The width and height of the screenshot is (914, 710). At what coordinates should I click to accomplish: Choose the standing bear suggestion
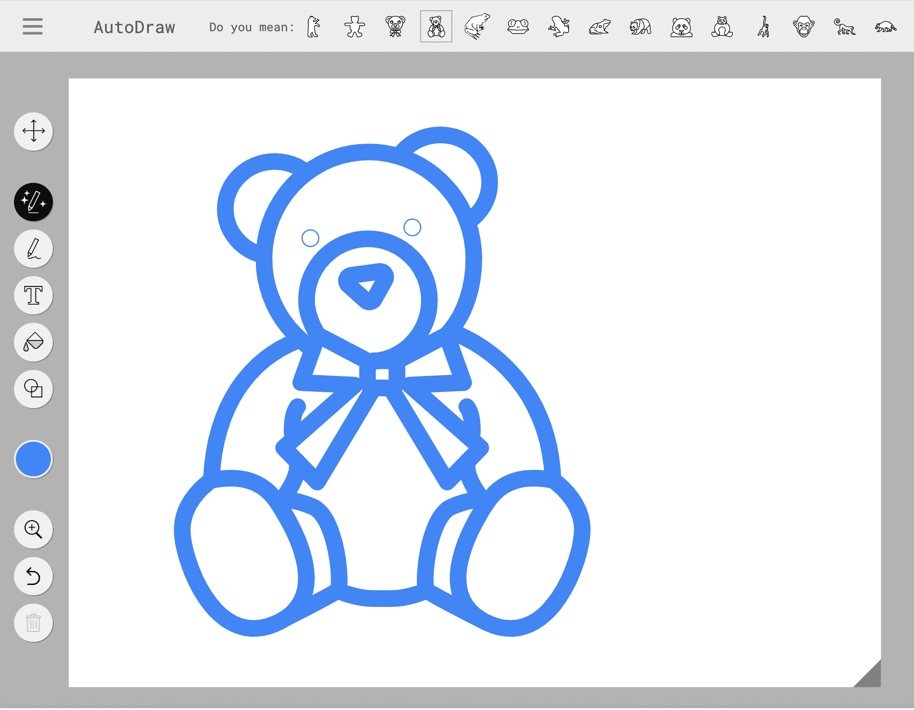314,27
